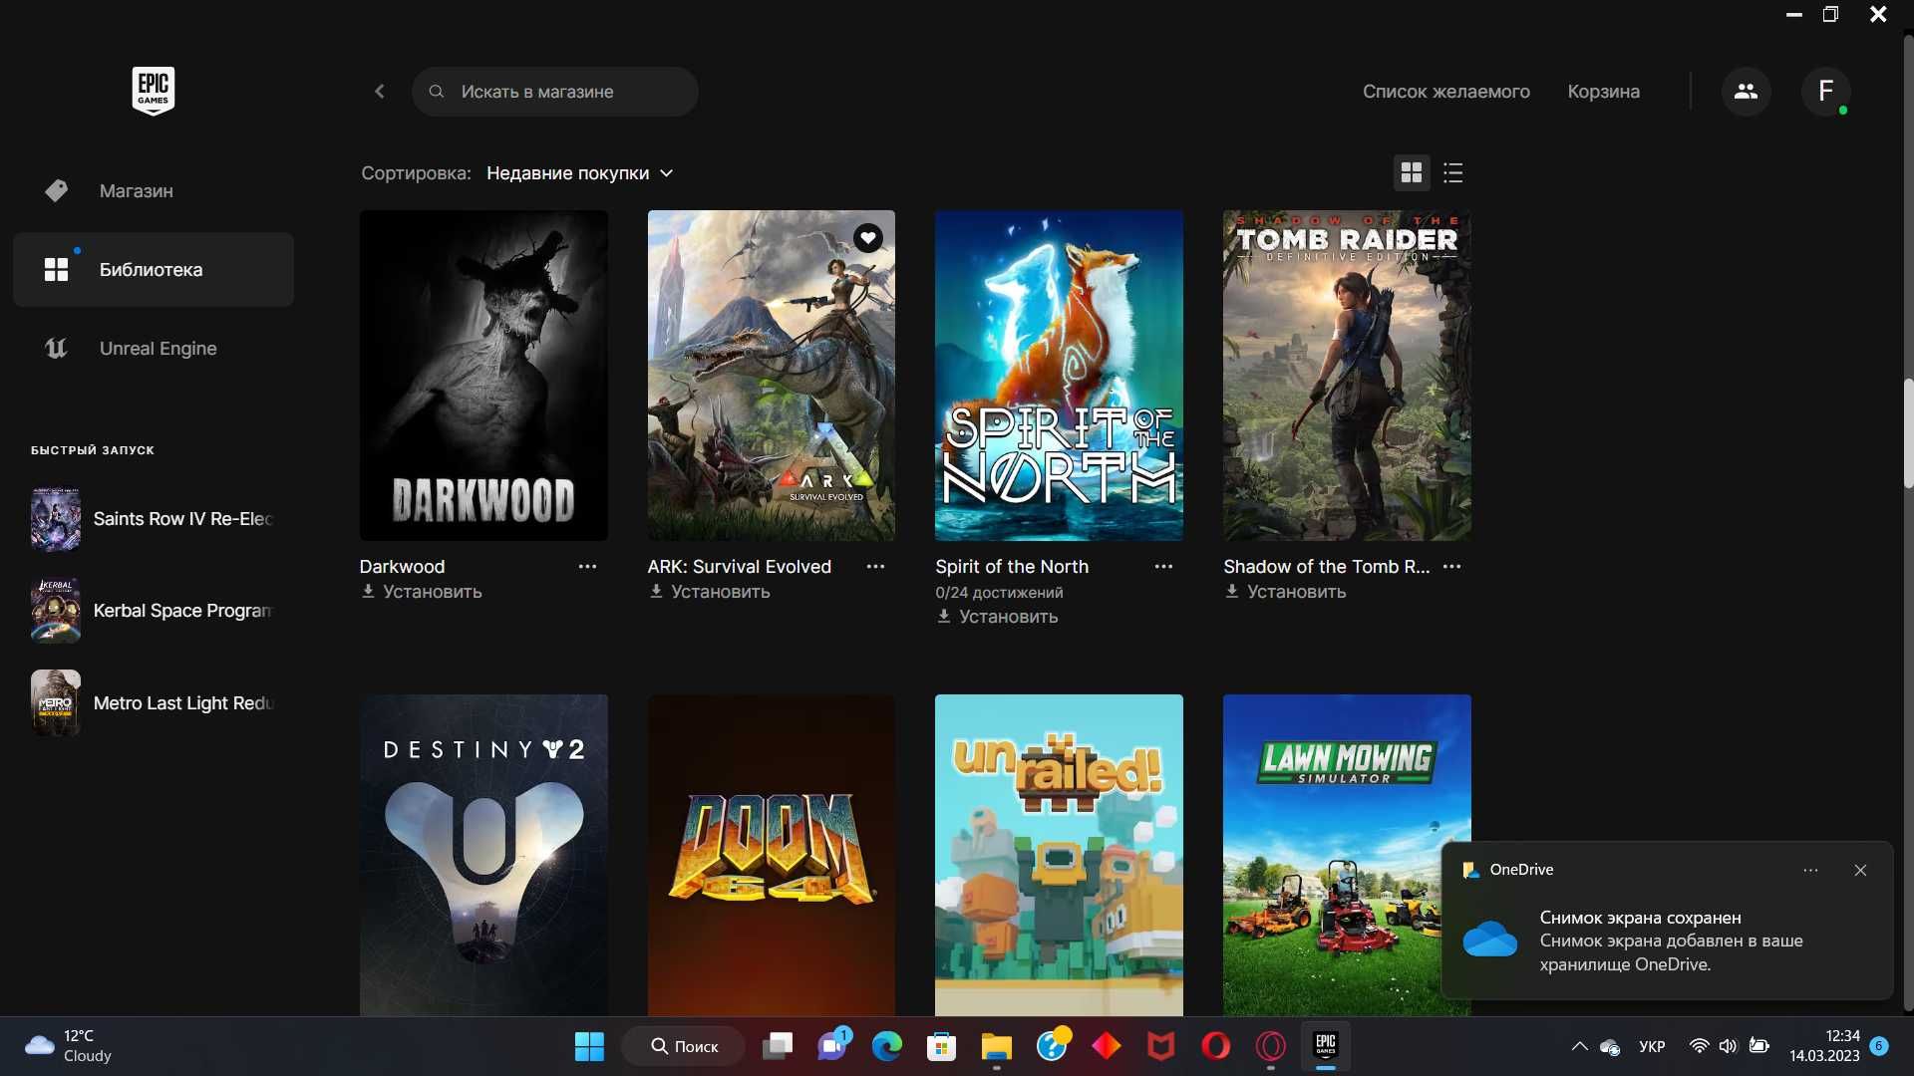Open the Unrailed! cover
The height and width of the screenshot is (1076, 1914).
pyautogui.click(x=1059, y=855)
